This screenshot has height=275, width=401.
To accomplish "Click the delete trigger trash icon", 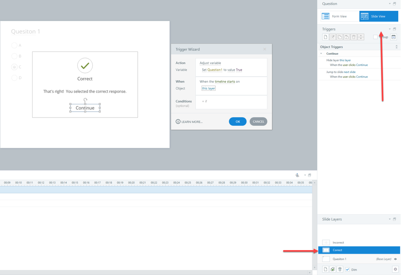I will 354,37.
